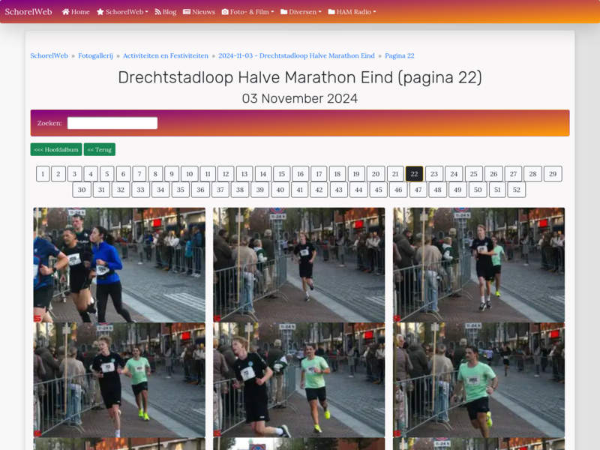Open photo of single runner in green shirt
600x450 pixels.
point(478,380)
